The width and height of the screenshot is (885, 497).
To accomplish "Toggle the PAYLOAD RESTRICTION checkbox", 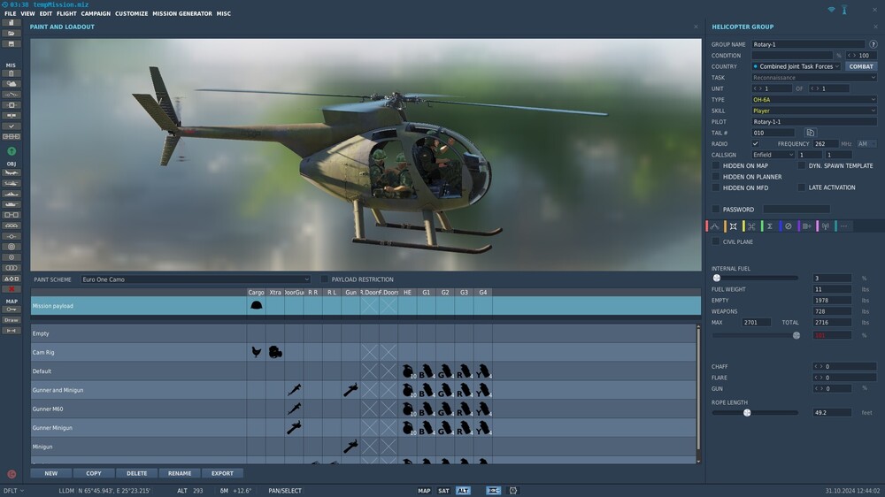I will coord(324,279).
